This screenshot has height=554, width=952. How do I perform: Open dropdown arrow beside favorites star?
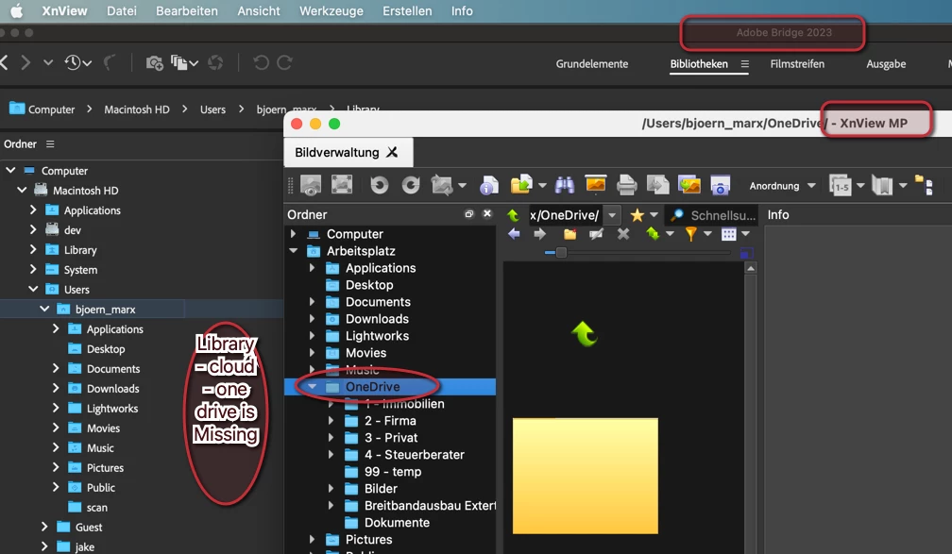click(x=654, y=215)
